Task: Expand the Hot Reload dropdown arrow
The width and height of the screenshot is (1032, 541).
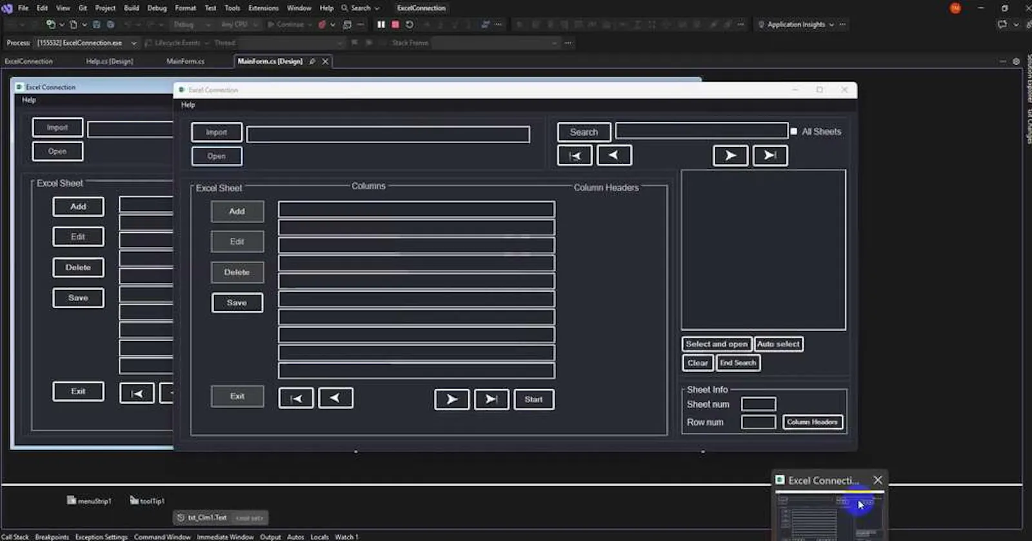Action: (333, 25)
